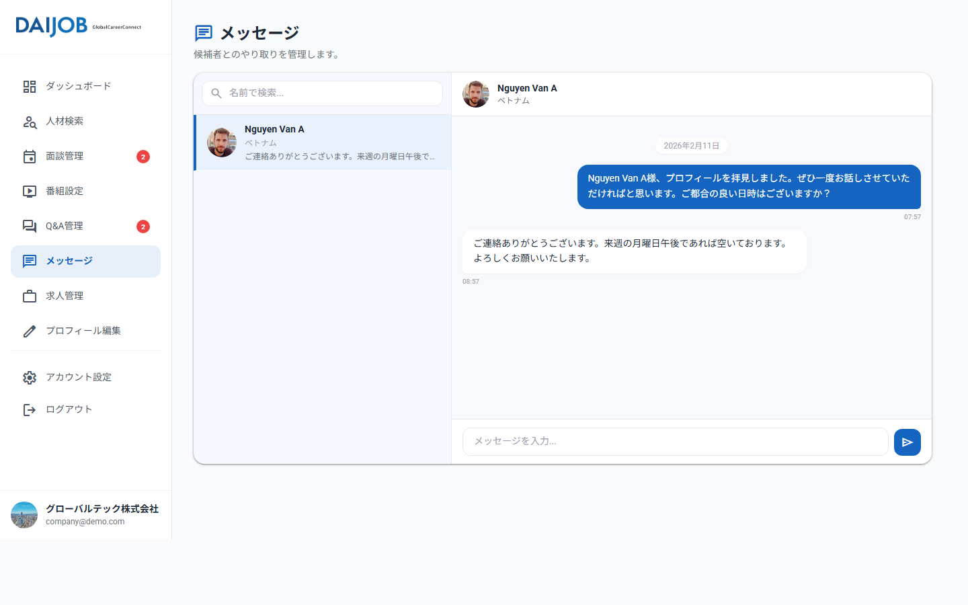
Task: Click inside the メッセージを入力 input field
Action: 675,442
